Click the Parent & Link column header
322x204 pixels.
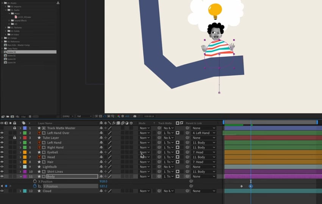(194, 123)
